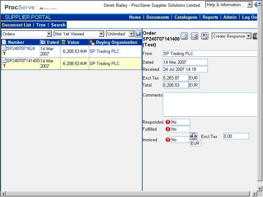Open the Unlimited results dropdown
This screenshot has width=263, height=197.
coord(131,34)
